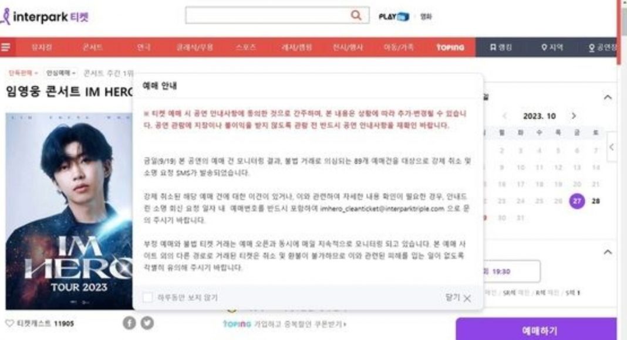Open the TOPING menu tab
This screenshot has height=340, width=627.
(x=450, y=47)
